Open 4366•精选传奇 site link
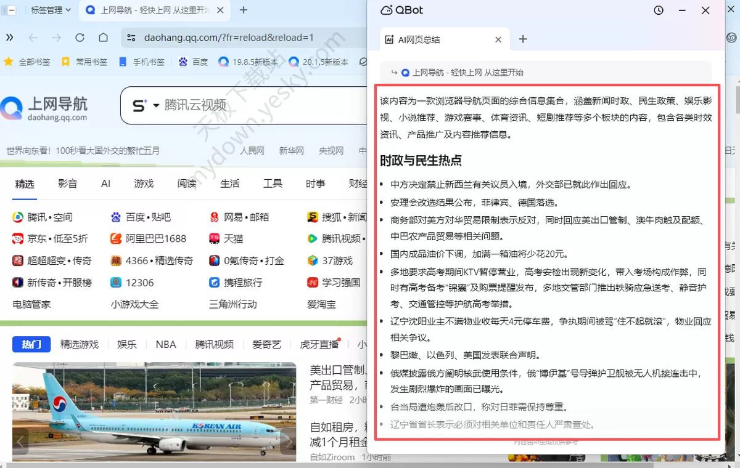This screenshot has height=468, width=740. coord(152,260)
